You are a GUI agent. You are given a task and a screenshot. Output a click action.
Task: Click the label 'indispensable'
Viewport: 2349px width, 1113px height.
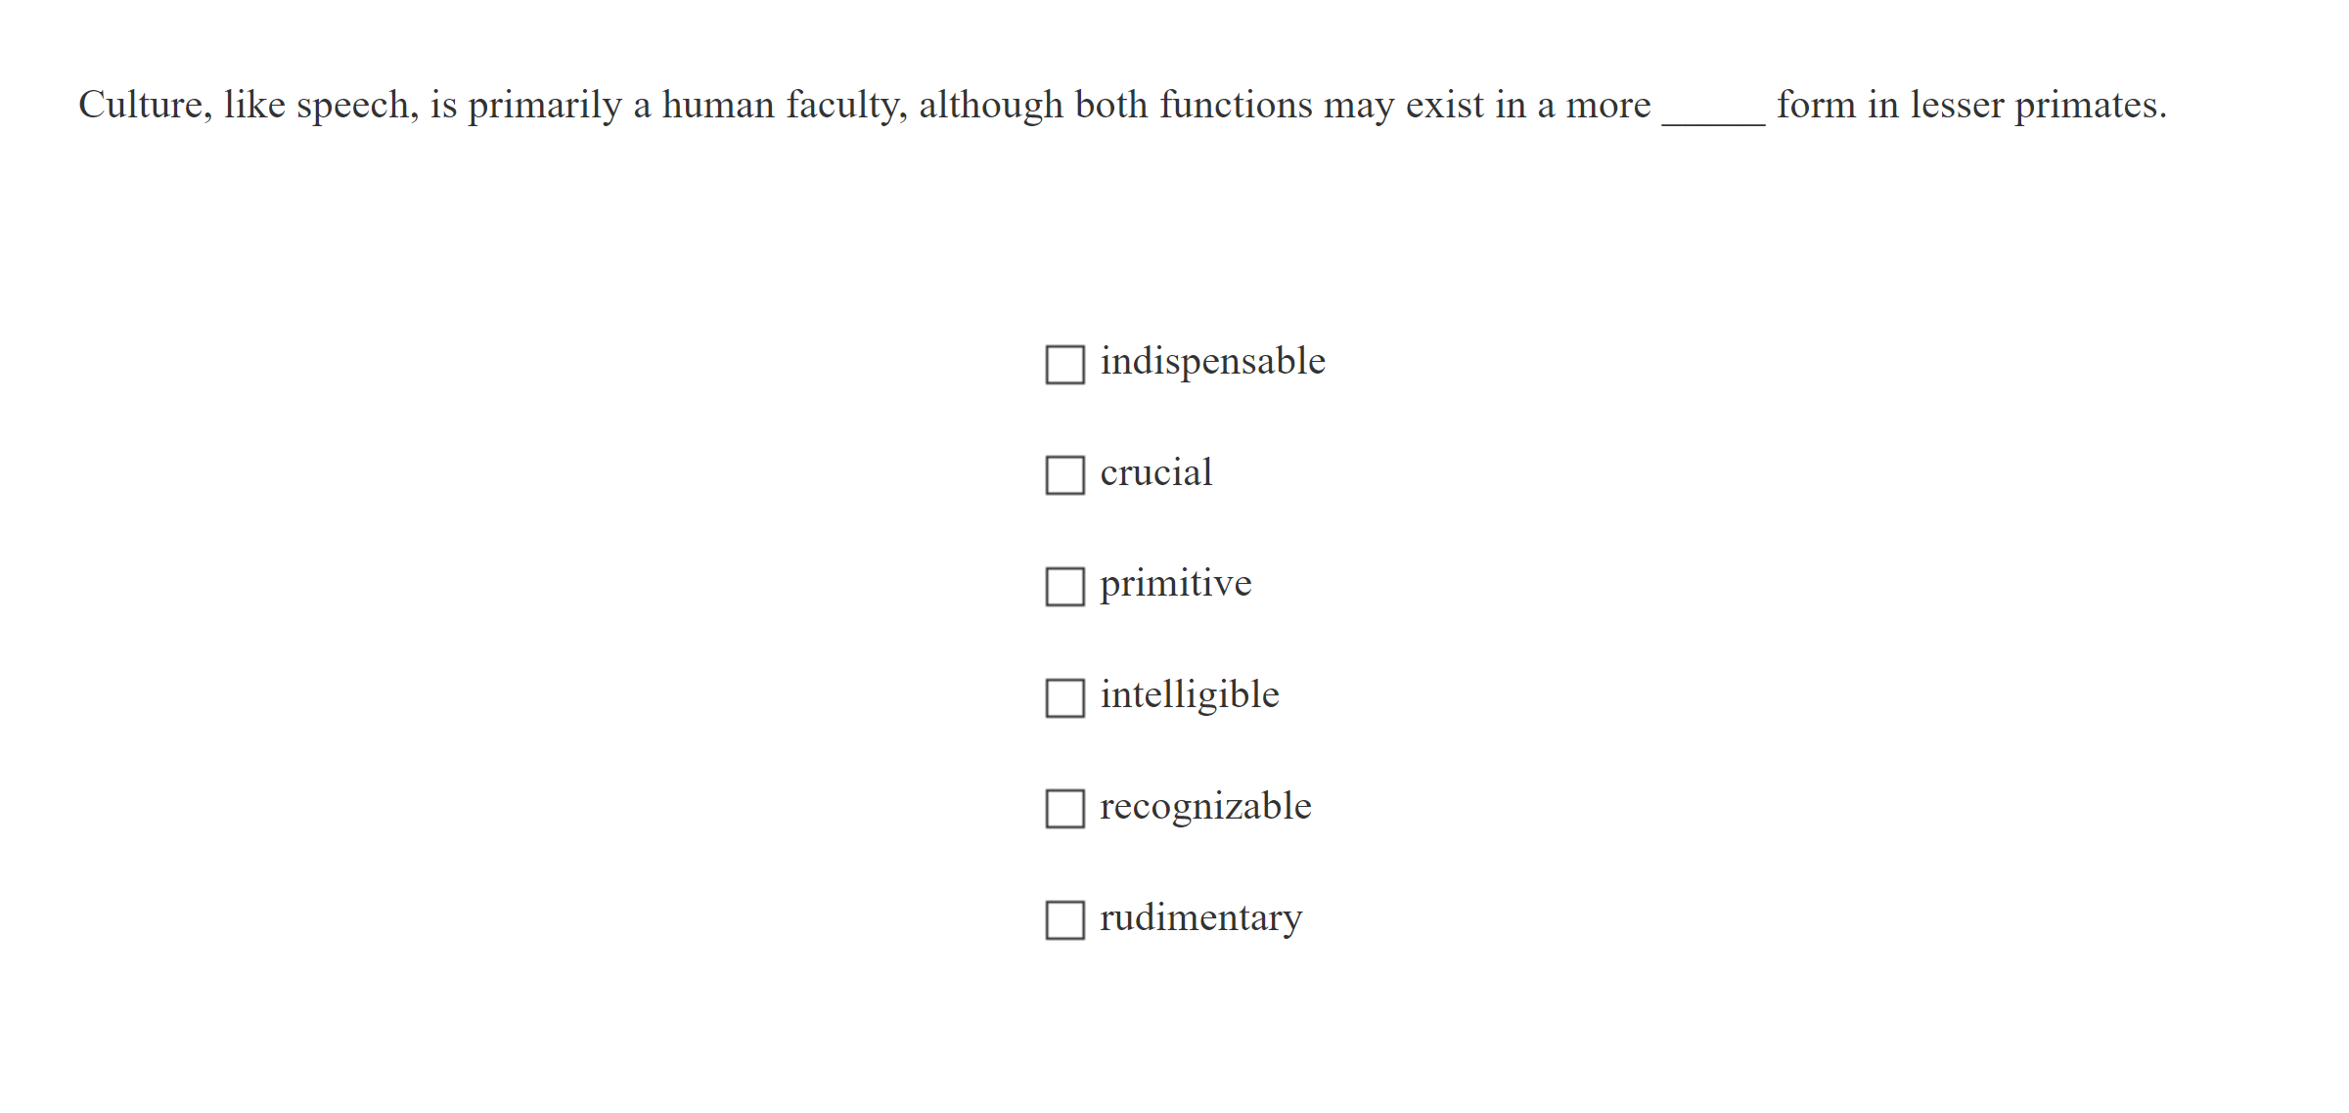(x=1212, y=360)
